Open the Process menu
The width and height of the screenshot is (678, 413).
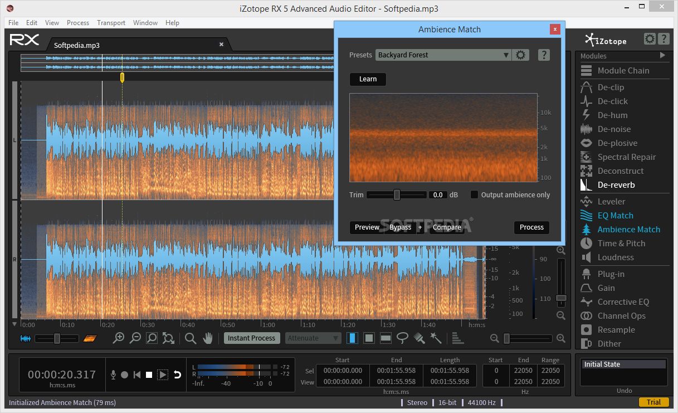(x=78, y=23)
